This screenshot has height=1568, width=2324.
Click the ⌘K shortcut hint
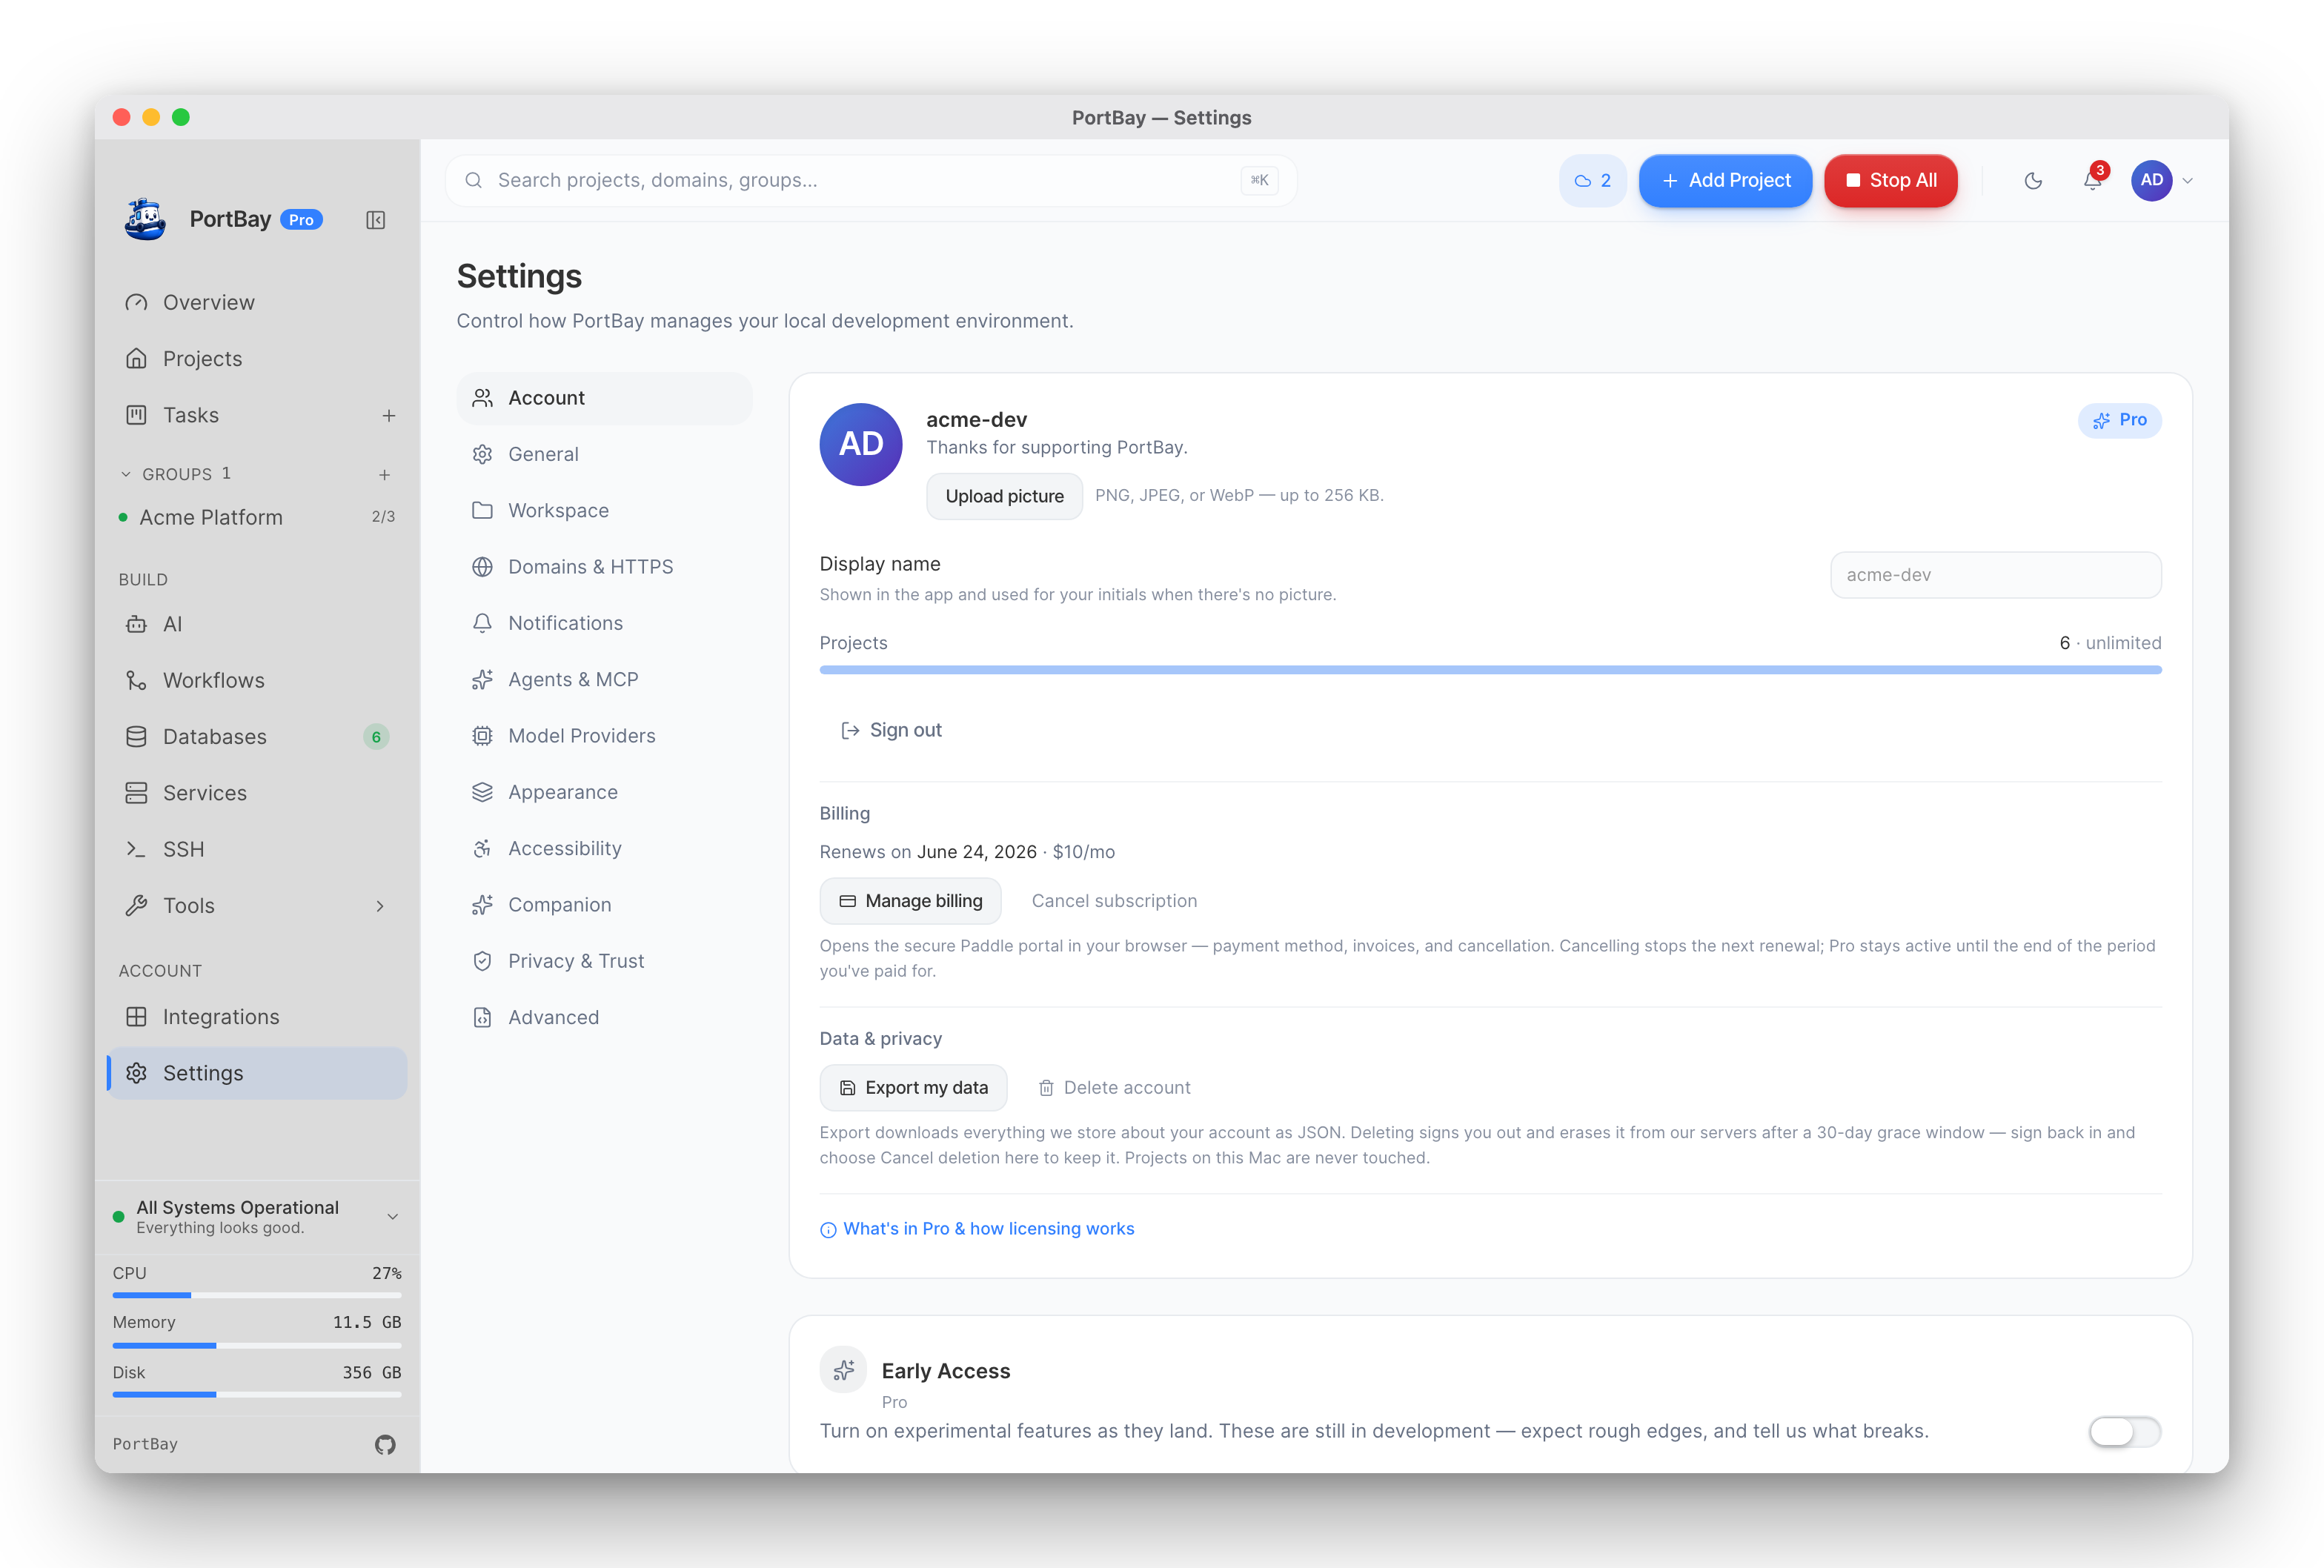pyautogui.click(x=1259, y=181)
